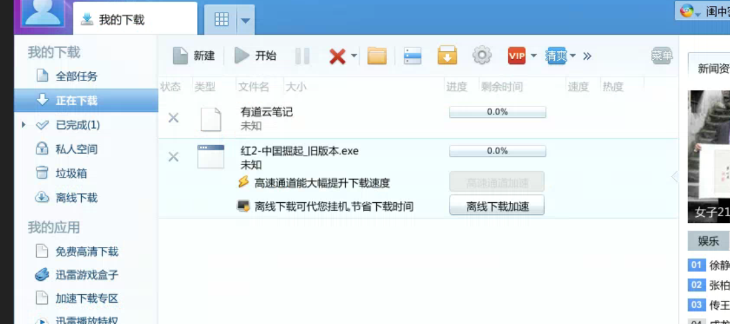
Task: Open 加速下载专区 app
Action: coord(86,298)
